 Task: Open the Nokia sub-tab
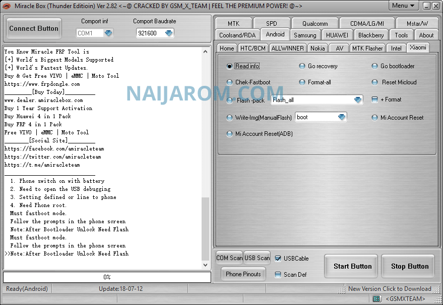click(318, 48)
